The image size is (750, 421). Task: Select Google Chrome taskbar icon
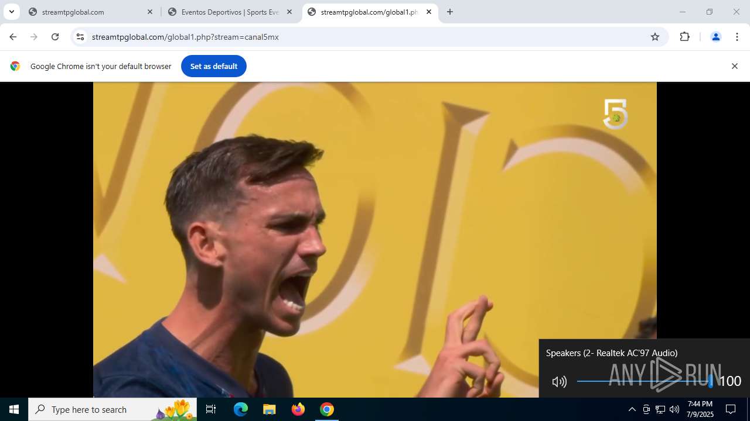[x=327, y=409]
